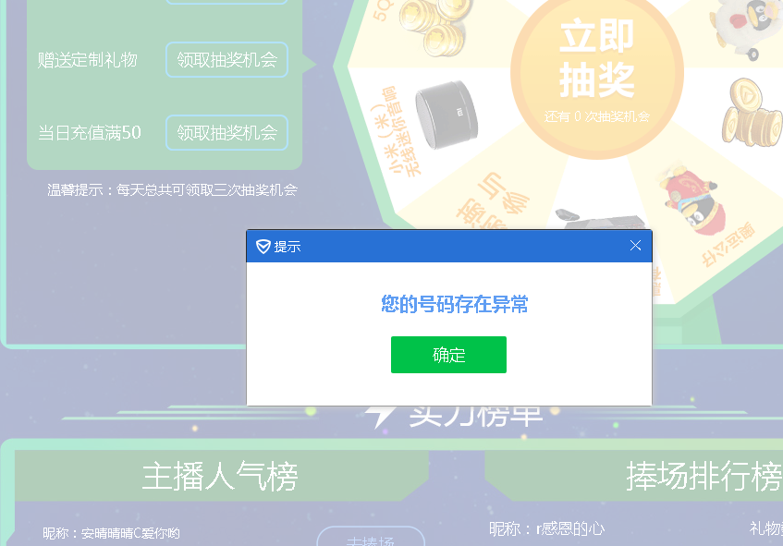Click the 还有 0 次抽奖机会 counter text
The width and height of the screenshot is (783, 546).
(x=597, y=116)
